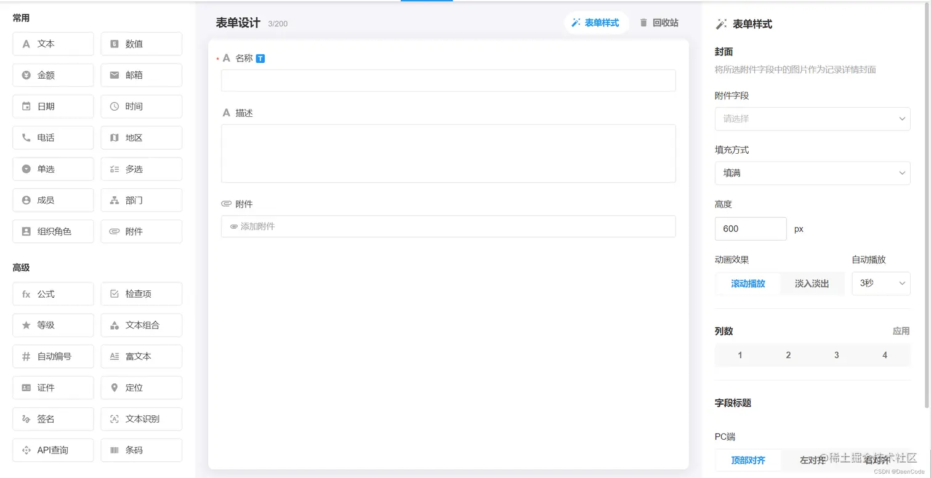
Task: Insert a 日期 (date) field
Action: tap(52, 106)
